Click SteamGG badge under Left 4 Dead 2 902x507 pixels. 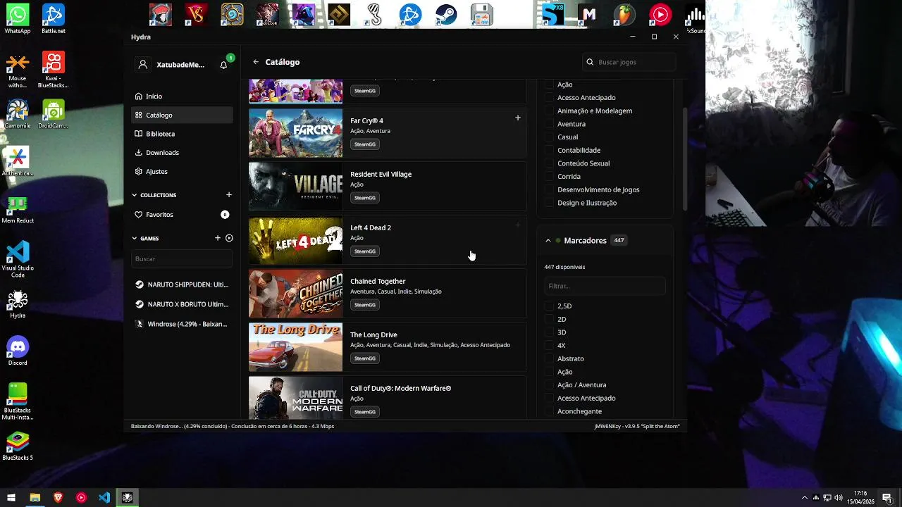point(365,251)
